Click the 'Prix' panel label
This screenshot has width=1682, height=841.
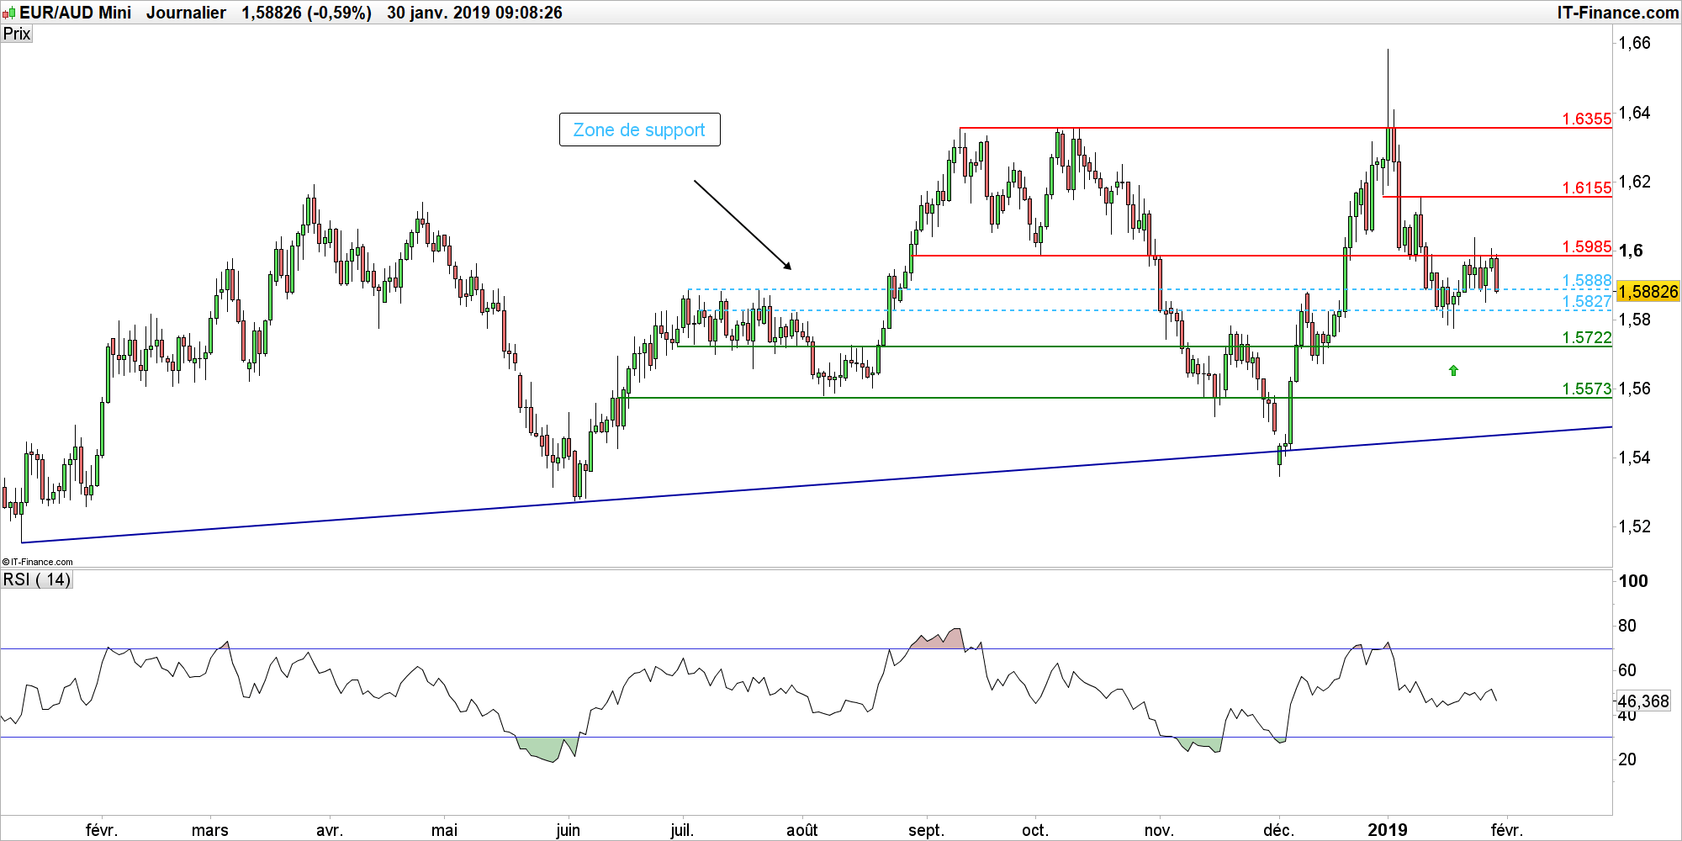coord(17,34)
